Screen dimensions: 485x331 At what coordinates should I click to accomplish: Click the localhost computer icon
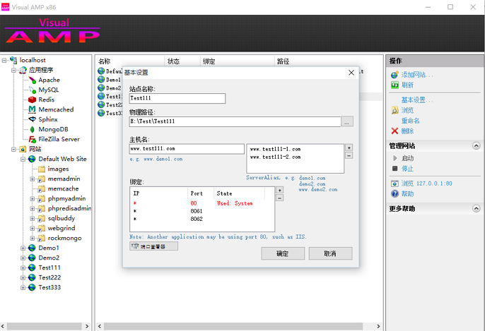[x=13, y=60]
